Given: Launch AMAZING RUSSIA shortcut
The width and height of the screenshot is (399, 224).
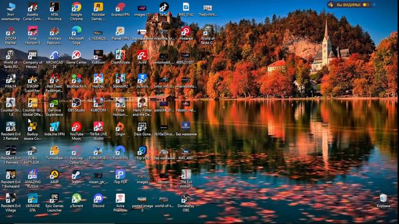Looking at the screenshot, I should coord(32,179).
